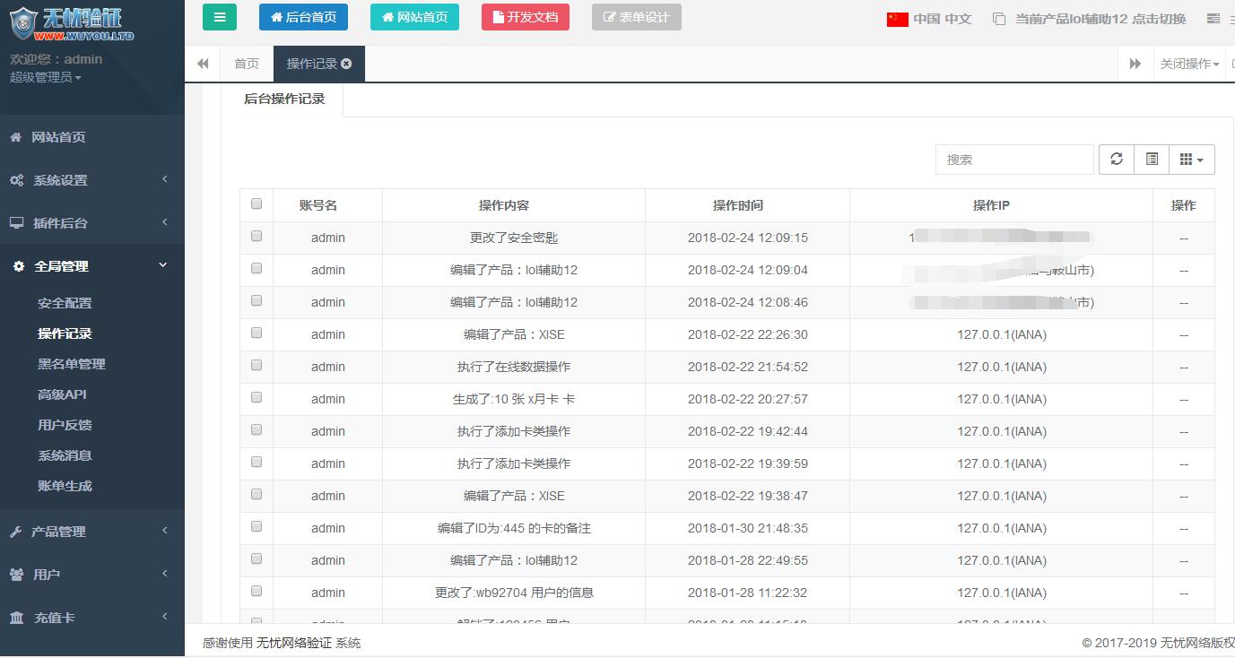Open 网站首页 in sidebar with home icon
The image size is (1235, 658).
pyautogui.click(x=58, y=137)
